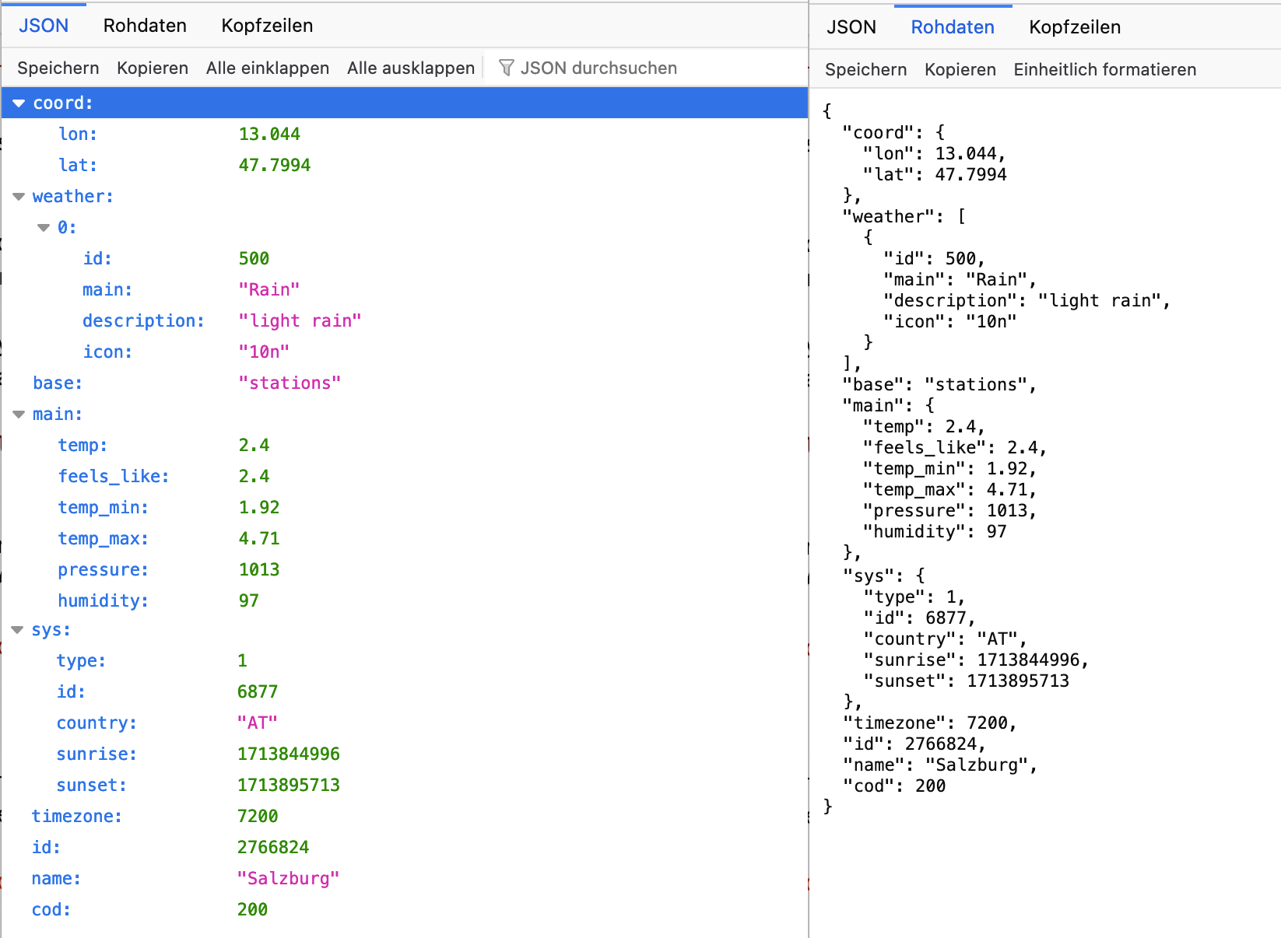Switch to JSON tab in right panel
The width and height of the screenshot is (1281, 938).
pyautogui.click(x=851, y=27)
